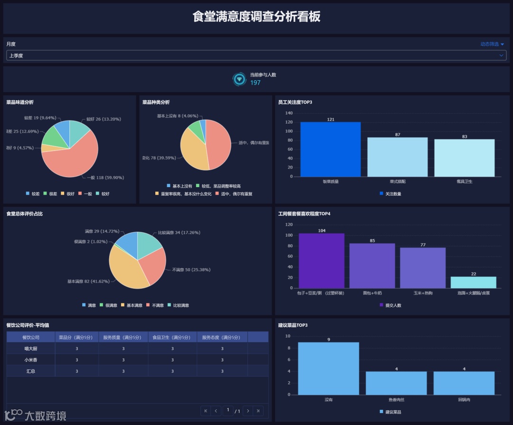Jump to last page in table pagination

(258, 411)
